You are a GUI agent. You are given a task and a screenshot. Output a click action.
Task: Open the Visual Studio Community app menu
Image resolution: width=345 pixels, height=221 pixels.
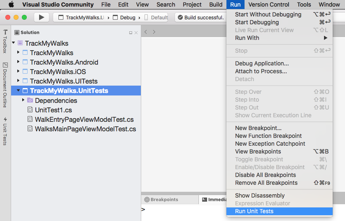tap(58, 5)
